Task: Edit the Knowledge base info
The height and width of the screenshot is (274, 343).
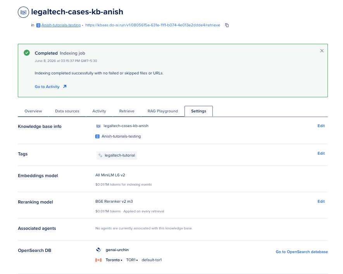Action: (321, 126)
